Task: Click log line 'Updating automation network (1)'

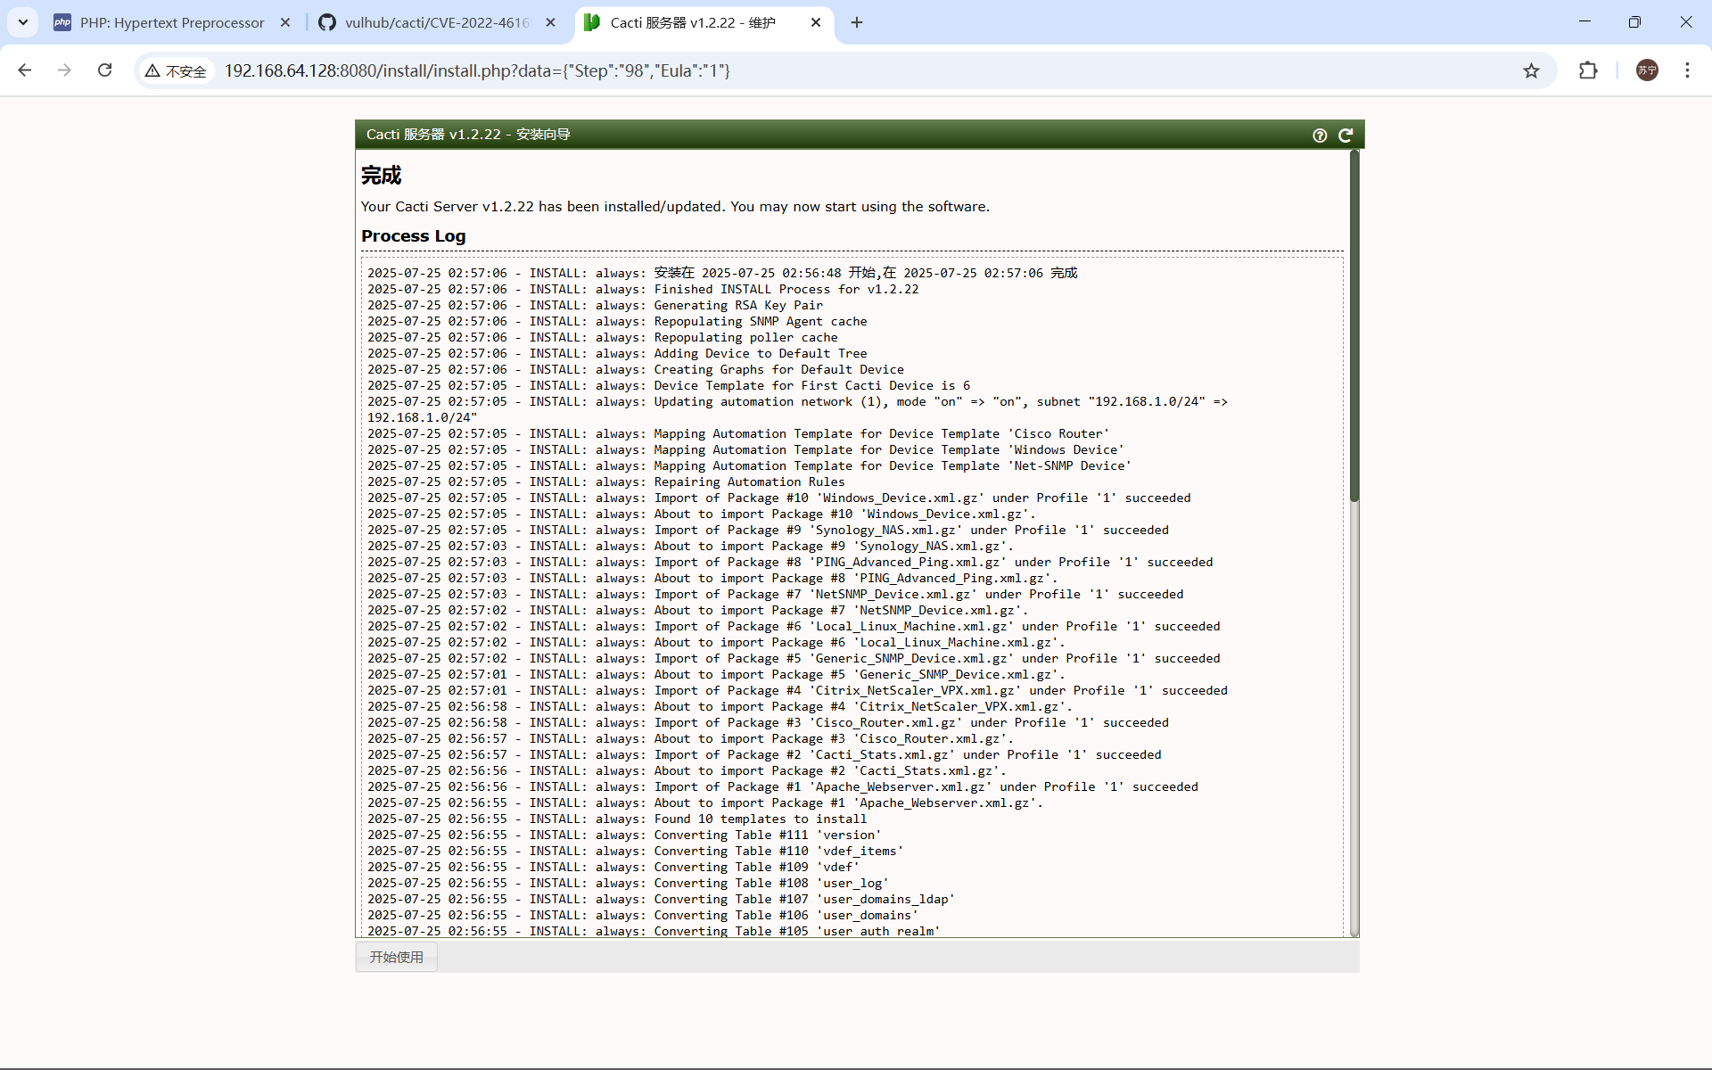Action: click(x=798, y=410)
